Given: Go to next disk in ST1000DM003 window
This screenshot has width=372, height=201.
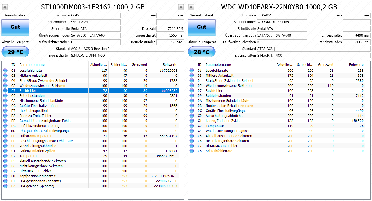Looking at the screenshot, I should point(181,7).
